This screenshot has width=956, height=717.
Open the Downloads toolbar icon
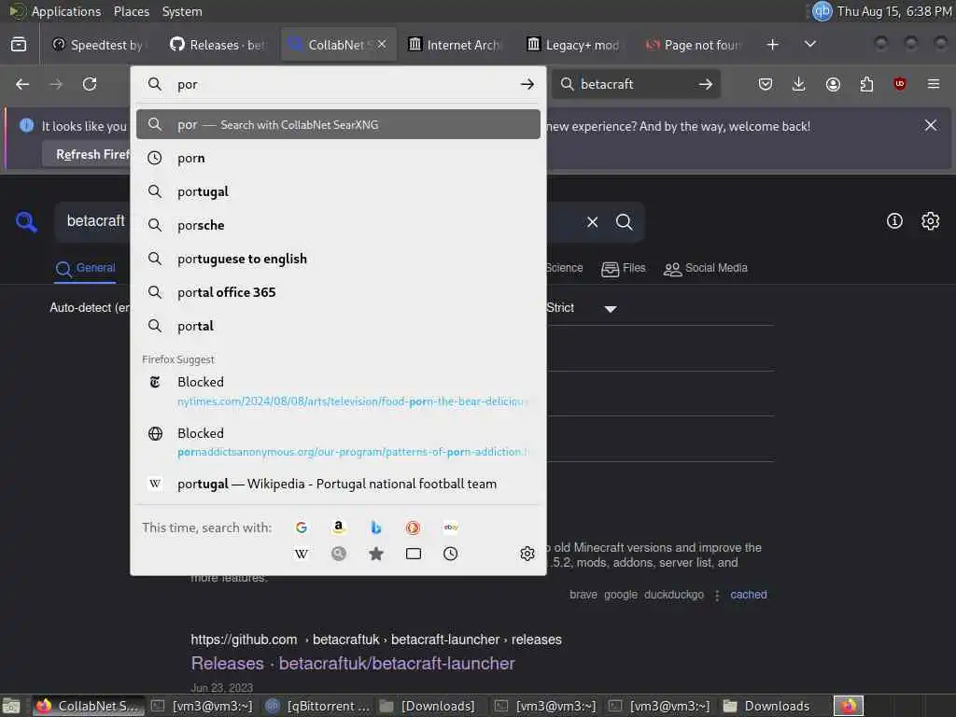[x=799, y=84]
